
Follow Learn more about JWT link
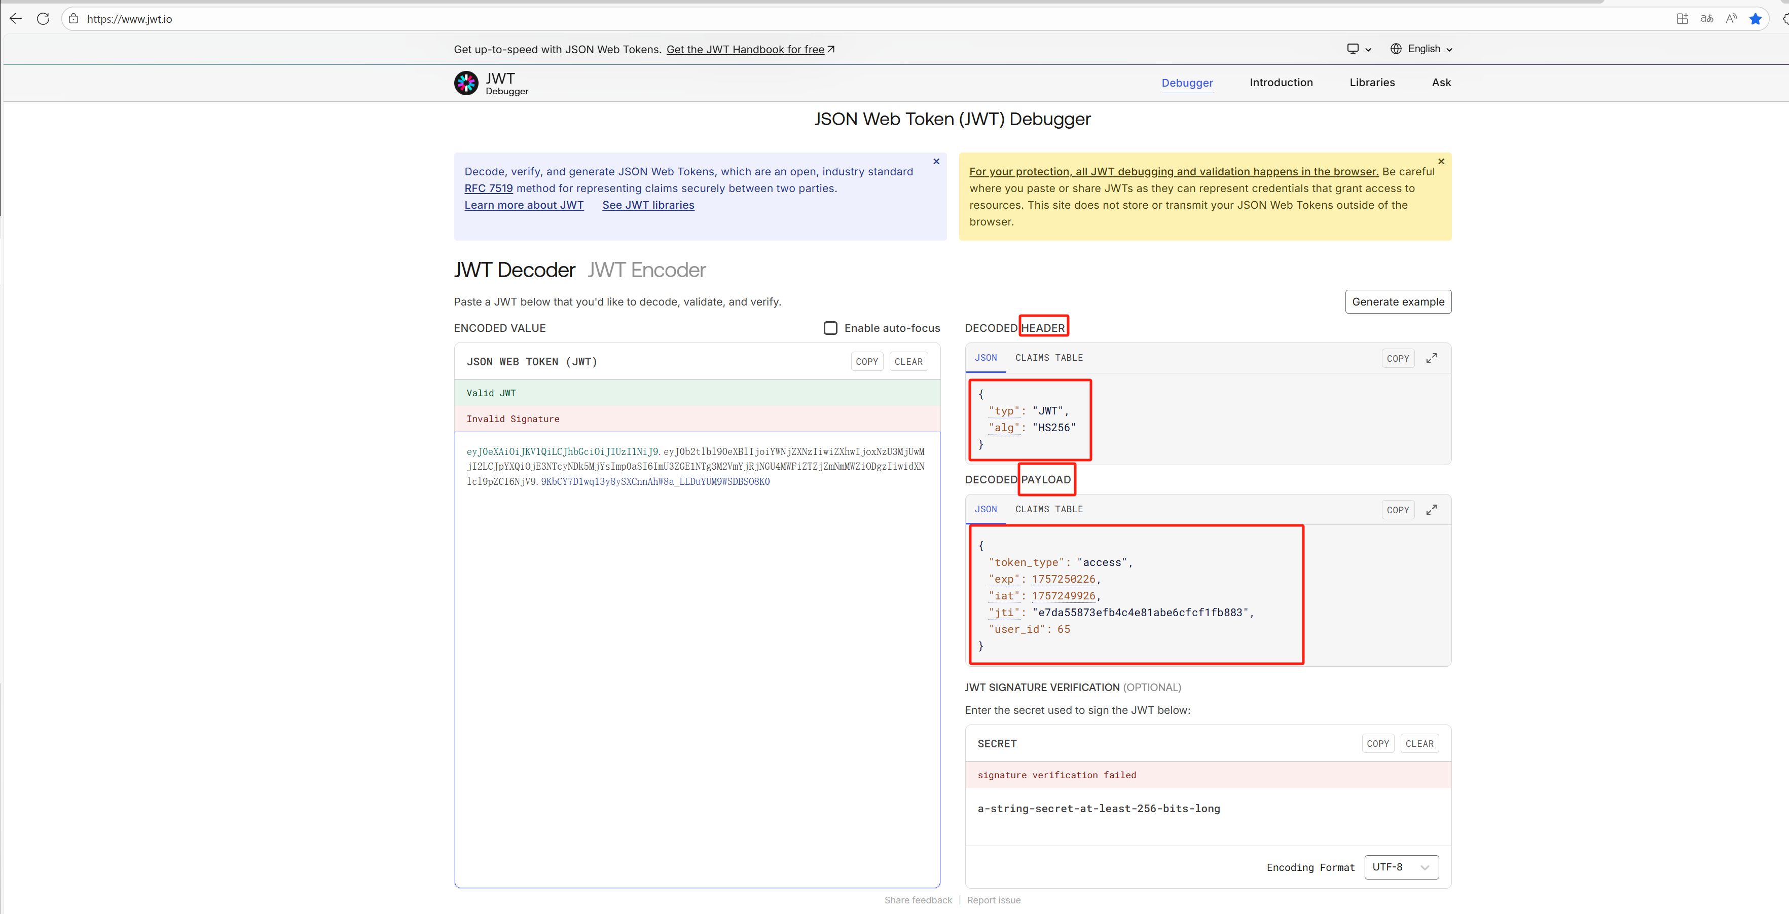click(x=524, y=205)
